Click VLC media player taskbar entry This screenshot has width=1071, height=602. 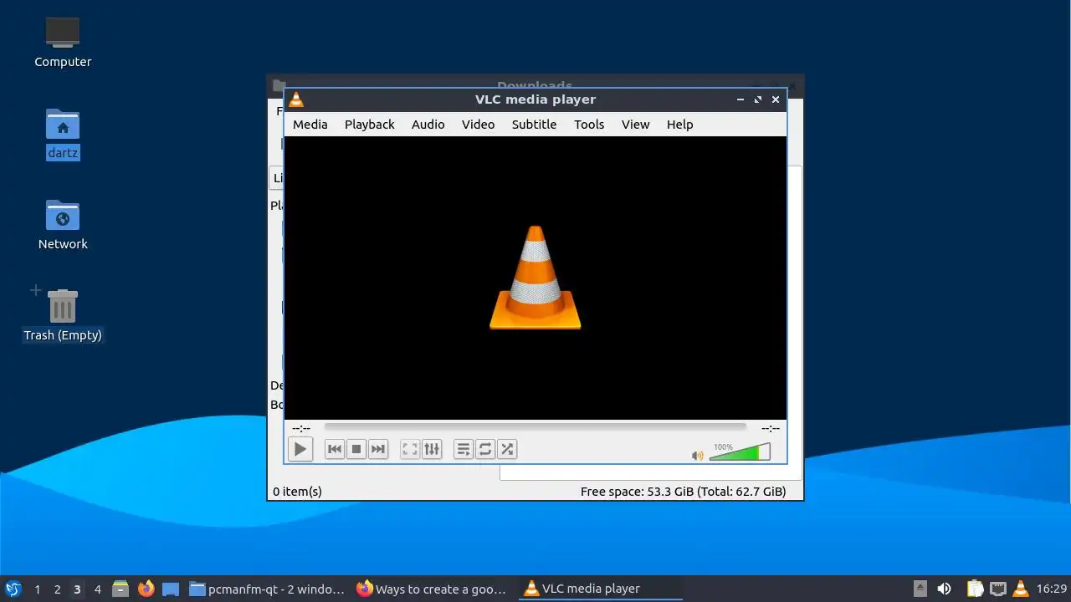600,589
